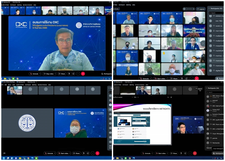Screen dimensions: 225x161
Task: Open arrow beside Start video in bottom-left meeting
Action: click(x=69, y=153)
